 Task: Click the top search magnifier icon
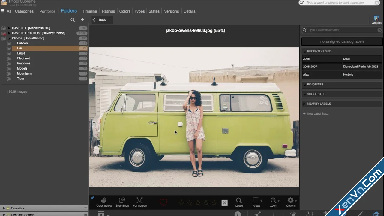pyautogui.click(x=302, y=3)
